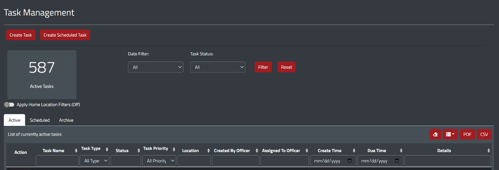Screen dimensions: 499x170
Task: Sort by Status column arrows
Action: click(139, 151)
